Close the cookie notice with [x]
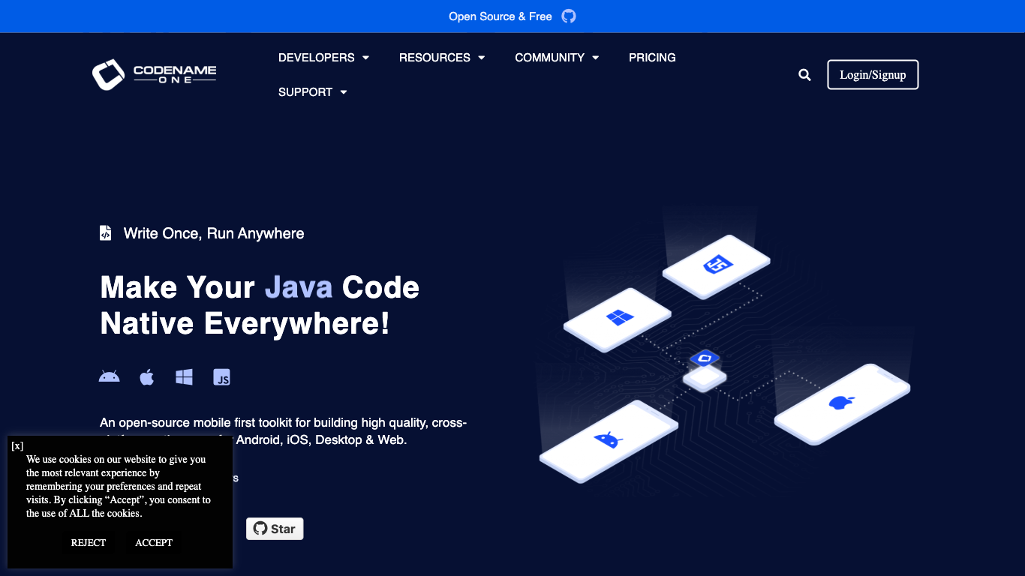The image size is (1025, 576). tap(17, 445)
